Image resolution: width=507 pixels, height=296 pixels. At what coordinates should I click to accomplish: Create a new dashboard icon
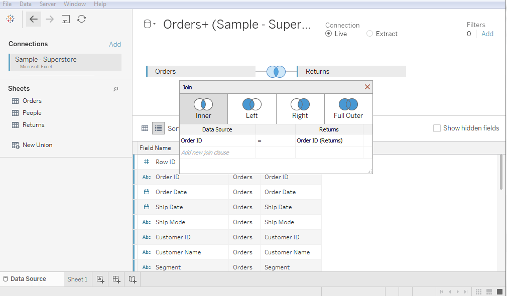point(116,279)
